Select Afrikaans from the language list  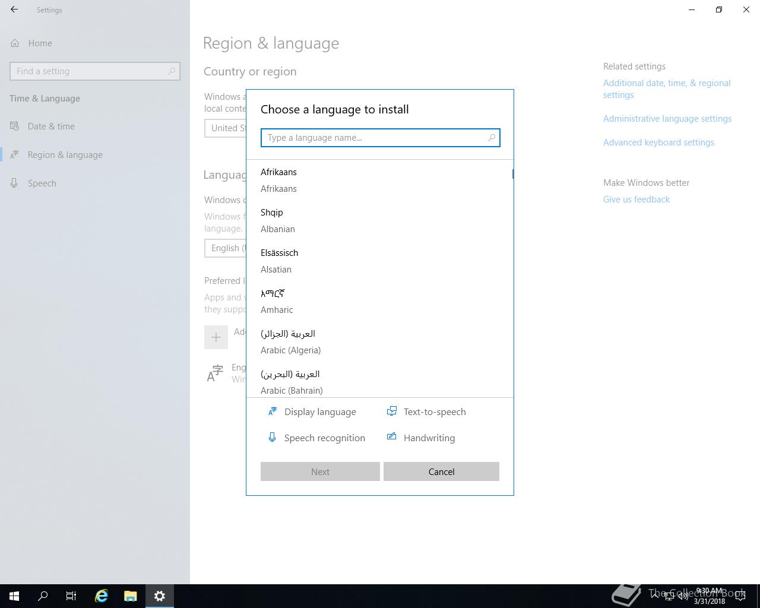pyautogui.click(x=278, y=180)
